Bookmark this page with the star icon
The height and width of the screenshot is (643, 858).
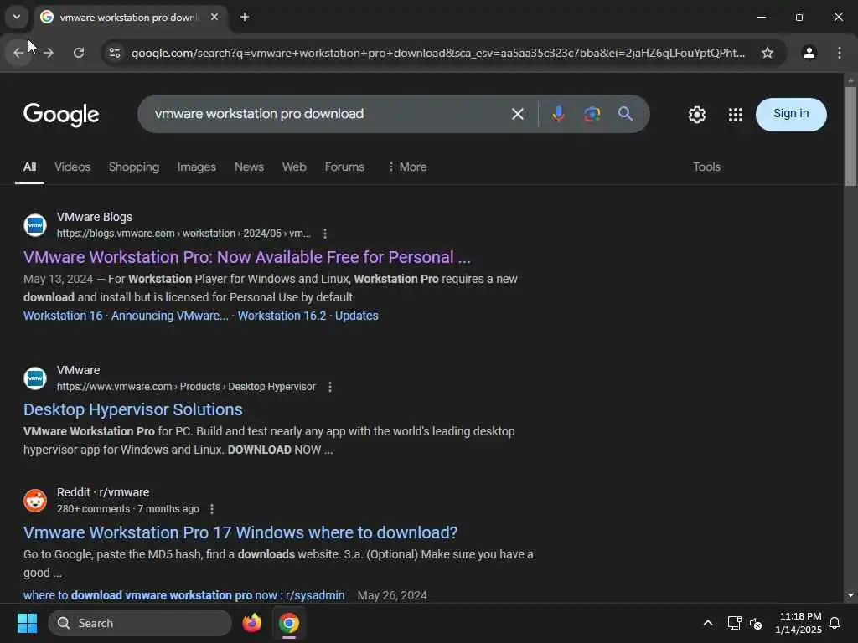click(768, 53)
